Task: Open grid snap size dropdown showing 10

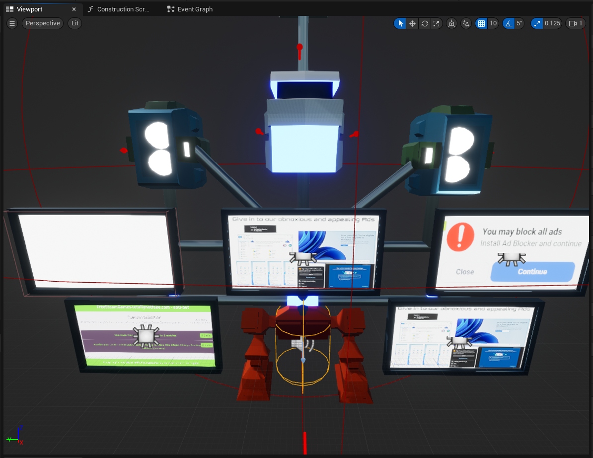Action: tap(493, 23)
